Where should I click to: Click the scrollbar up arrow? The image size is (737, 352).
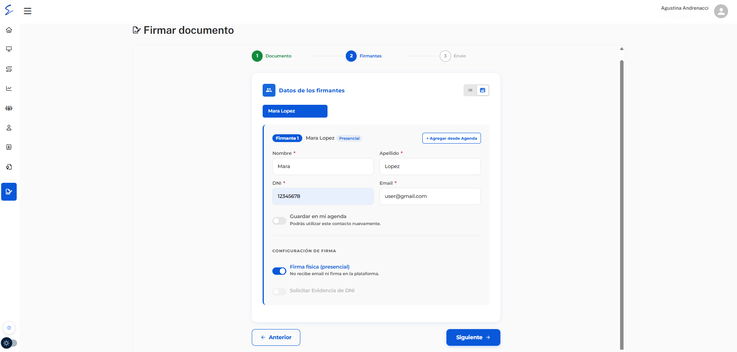(x=622, y=49)
